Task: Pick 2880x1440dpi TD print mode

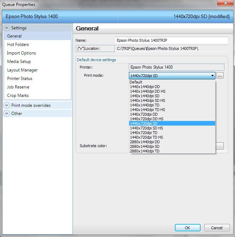Action: [145, 151]
